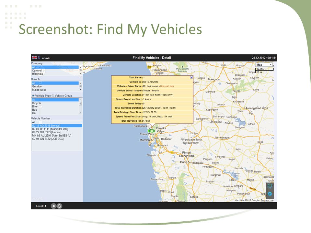Click the Toyota - Innova value in popup
Screen dimensions: 311x233
151,91
